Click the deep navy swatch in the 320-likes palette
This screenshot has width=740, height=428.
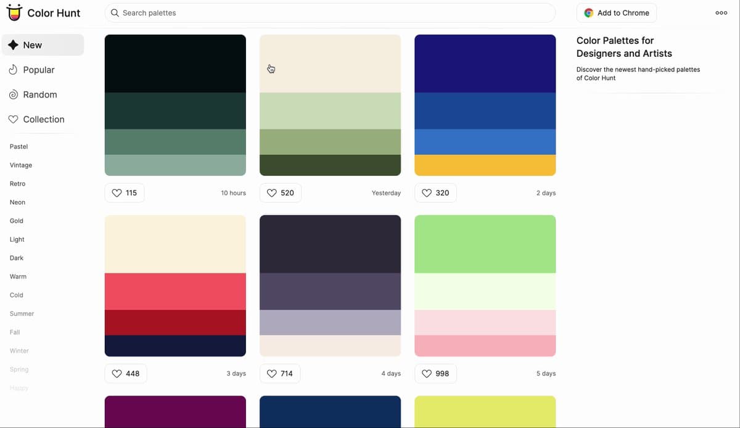[485, 64]
